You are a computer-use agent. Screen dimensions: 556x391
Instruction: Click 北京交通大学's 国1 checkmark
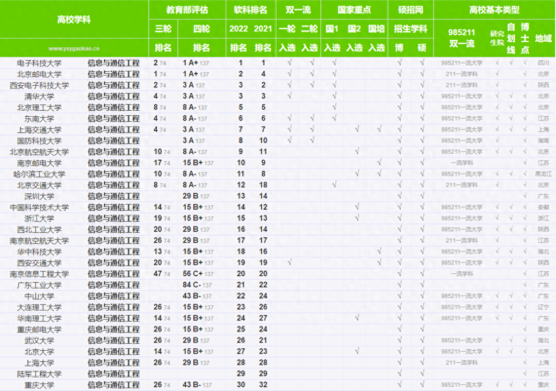coord(334,185)
